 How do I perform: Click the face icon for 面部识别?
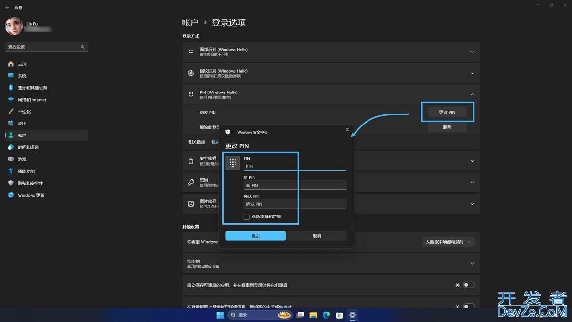coord(191,52)
